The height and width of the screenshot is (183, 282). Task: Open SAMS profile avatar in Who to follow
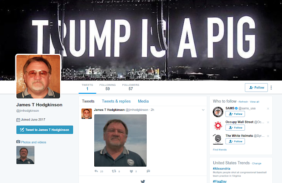point(218,112)
